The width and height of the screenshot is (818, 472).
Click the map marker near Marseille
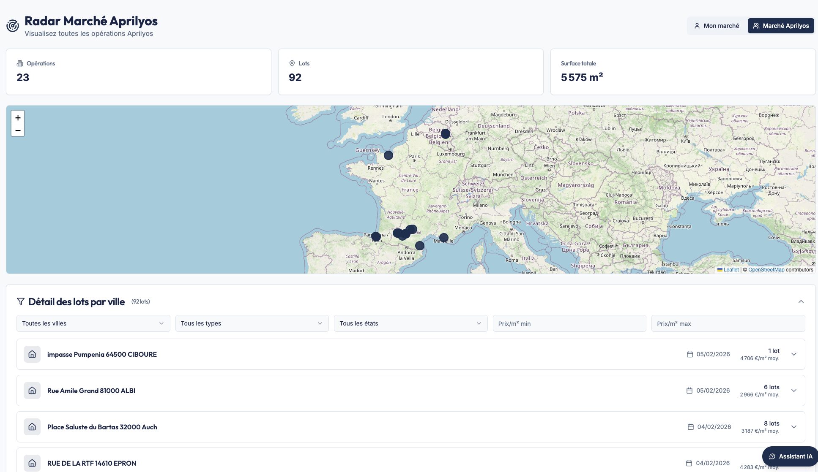click(443, 238)
